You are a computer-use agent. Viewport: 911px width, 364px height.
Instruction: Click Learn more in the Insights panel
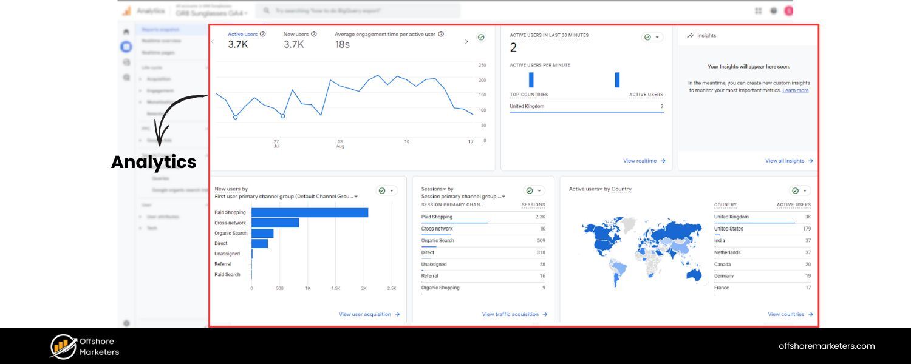click(x=796, y=90)
